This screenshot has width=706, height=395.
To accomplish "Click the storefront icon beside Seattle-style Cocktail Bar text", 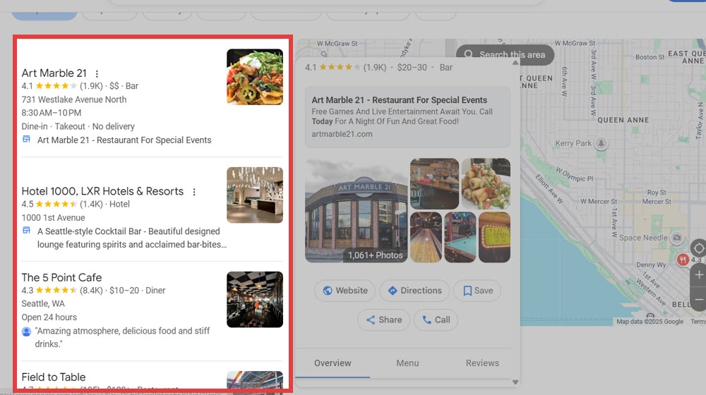I will [27, 231].
